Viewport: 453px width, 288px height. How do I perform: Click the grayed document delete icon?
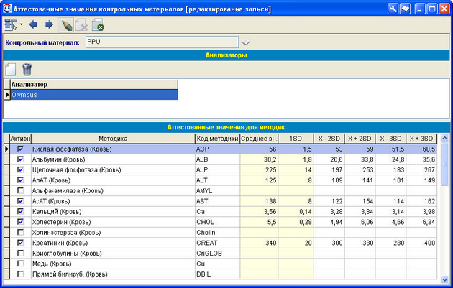click(82, 25)
